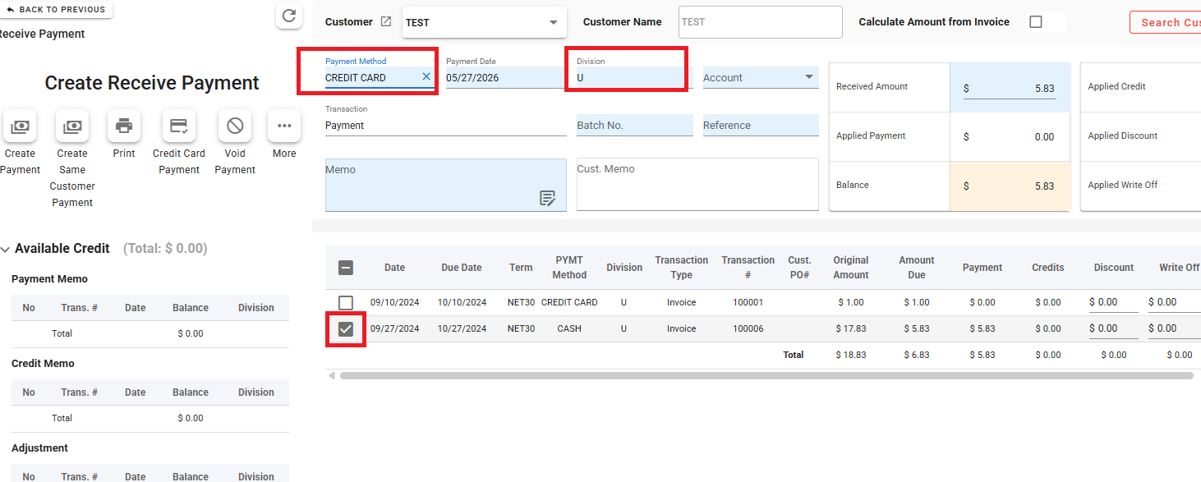Open Credit Card Payment icon
Screen dimensions: 1201x482
coord(178,126)
